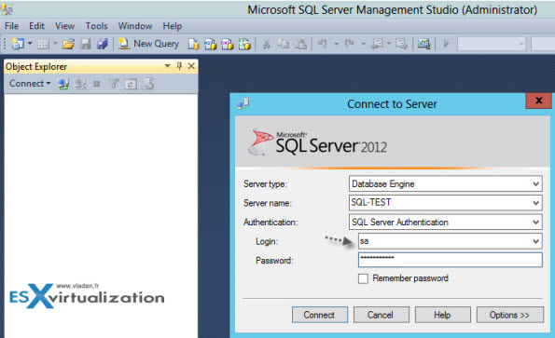555x338 pixels.
Task: Click the Connect to Server title icon
Action: pyautogui.click(x=243, y=104)
